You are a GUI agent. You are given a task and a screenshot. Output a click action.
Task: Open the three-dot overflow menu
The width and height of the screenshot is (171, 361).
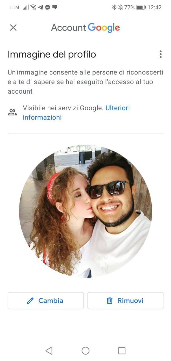pyautogui.click(x=161, y=54)
